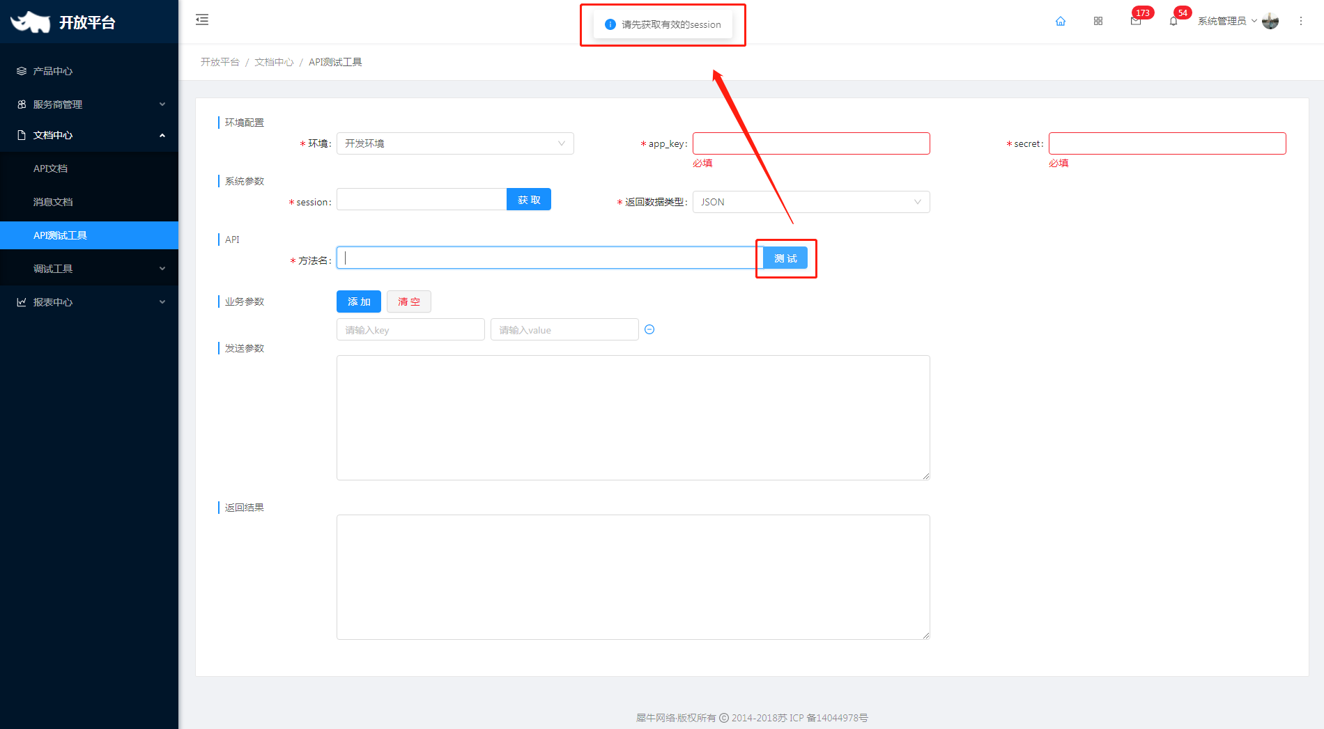Open the mail messages icon with 173 badge
Image resolution: width=1324 pixels, height=729 pixels.
click(1136, 21)
